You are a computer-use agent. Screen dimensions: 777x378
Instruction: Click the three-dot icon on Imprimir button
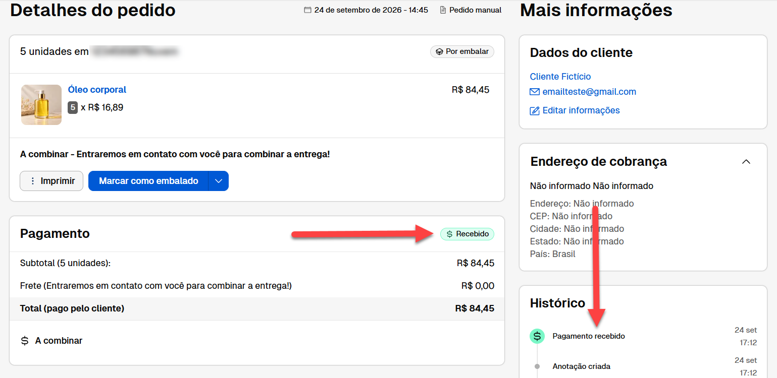pyautogui.click(x=33, y=181)
